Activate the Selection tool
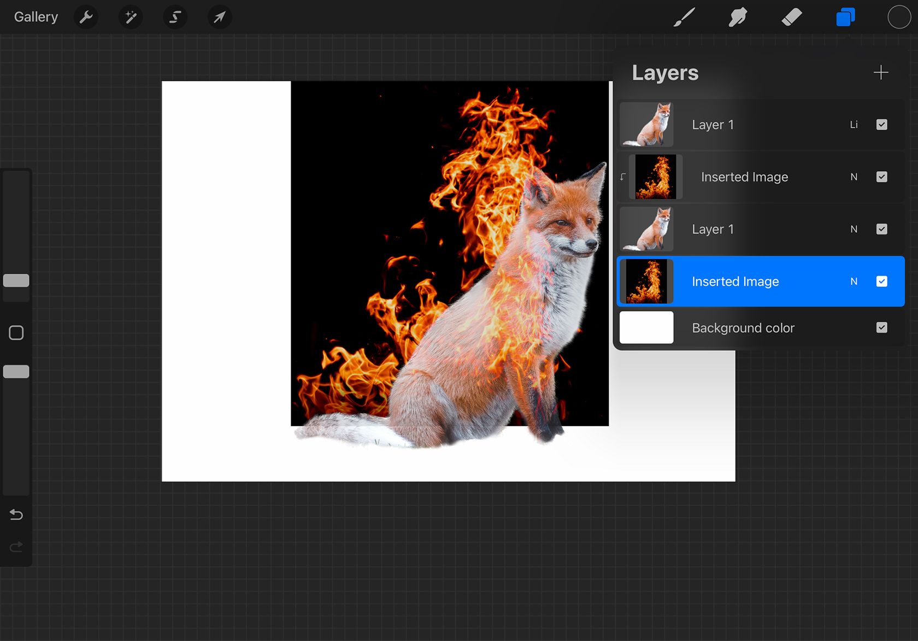 pos(175,17)
